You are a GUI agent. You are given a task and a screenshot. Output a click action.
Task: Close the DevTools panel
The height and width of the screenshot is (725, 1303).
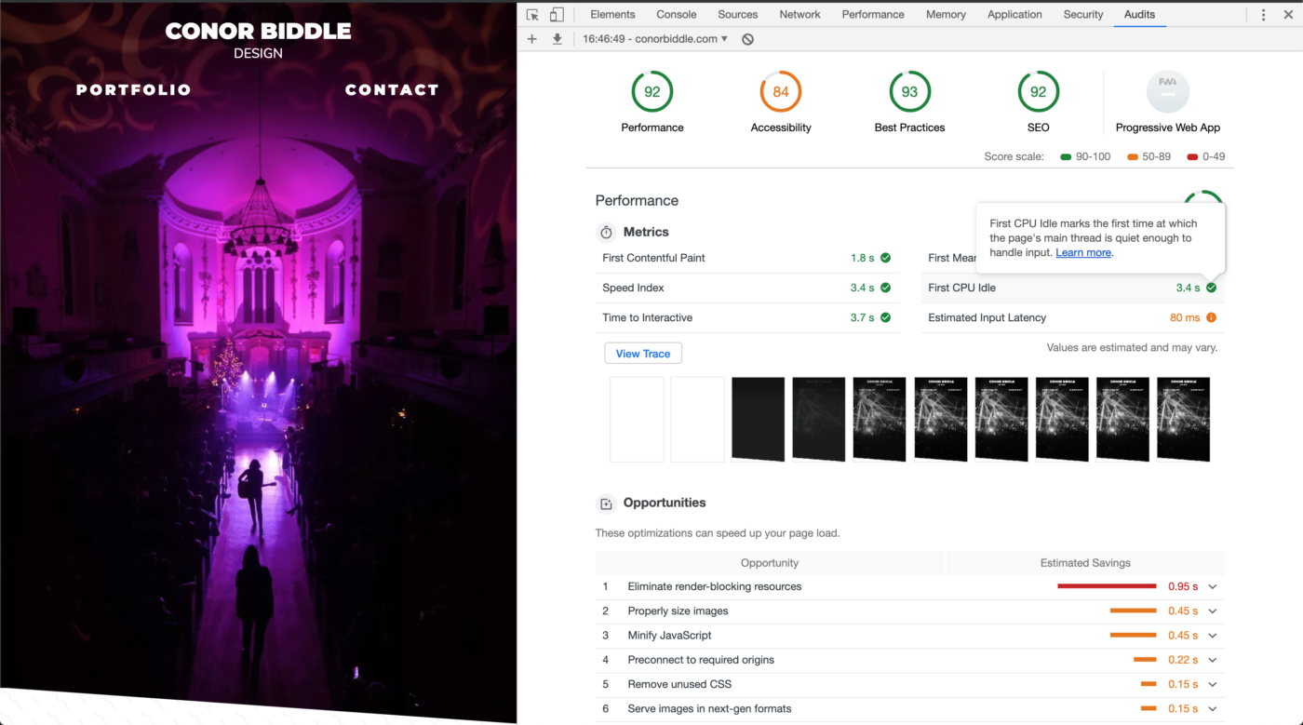pos(1289,15)
